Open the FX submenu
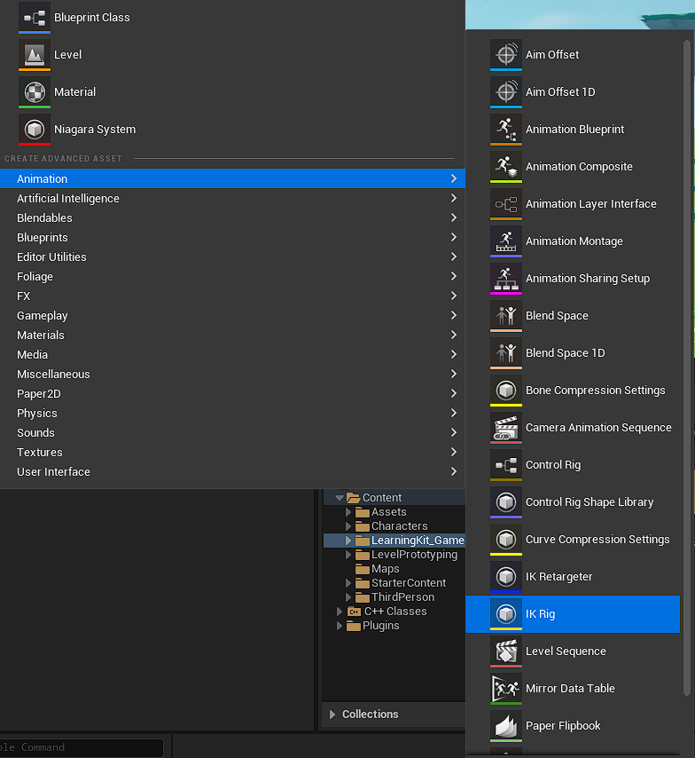Viewport: 695px width, 758px height. tap(232, 296)
